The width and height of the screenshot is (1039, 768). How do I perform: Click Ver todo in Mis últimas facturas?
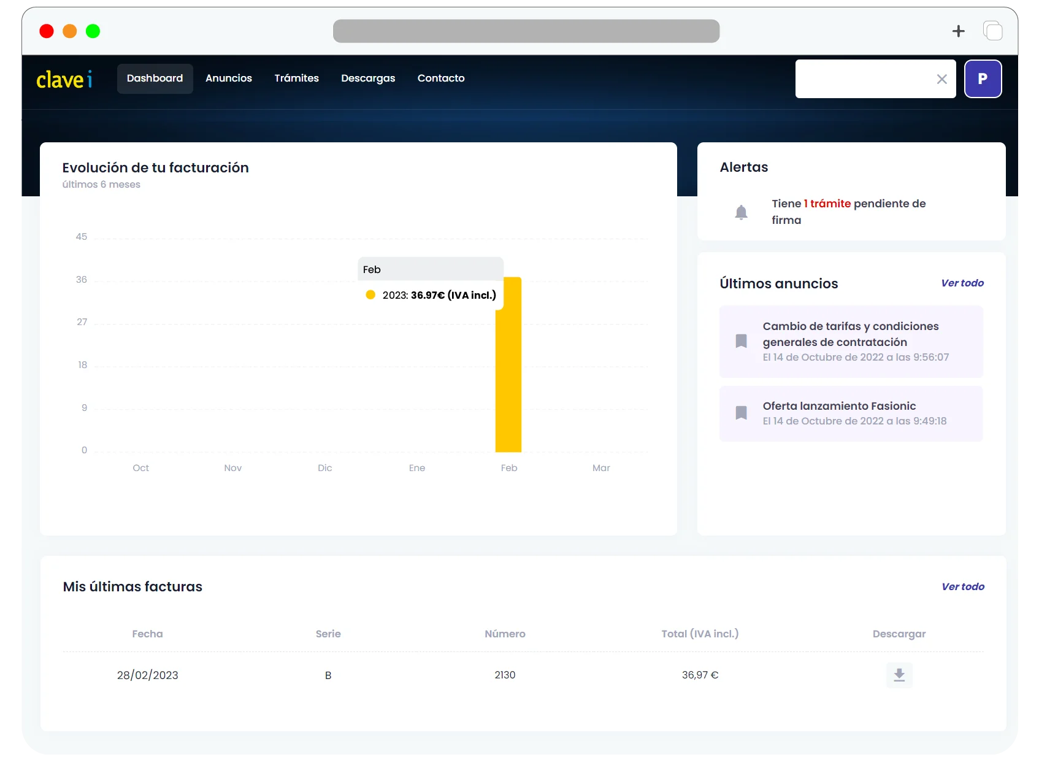click(x=962, y=586)
